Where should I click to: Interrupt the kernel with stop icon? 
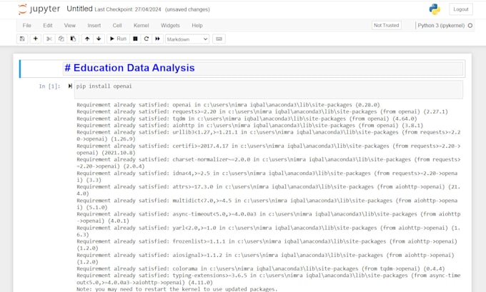(135, 39)
